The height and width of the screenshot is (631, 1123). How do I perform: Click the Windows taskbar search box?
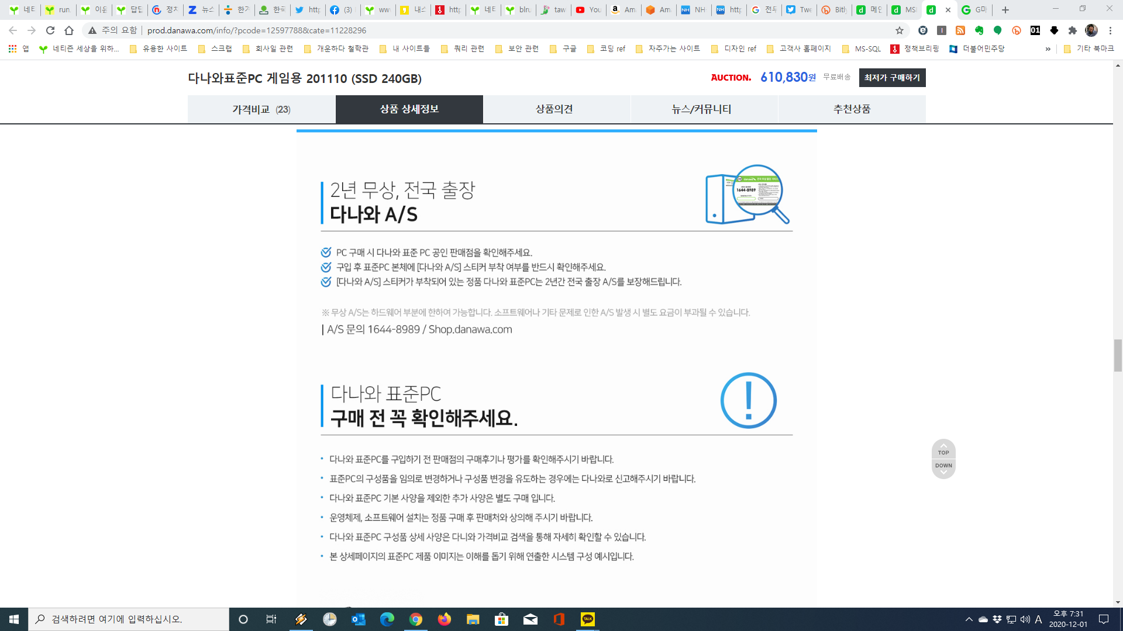tap(129, 619)
